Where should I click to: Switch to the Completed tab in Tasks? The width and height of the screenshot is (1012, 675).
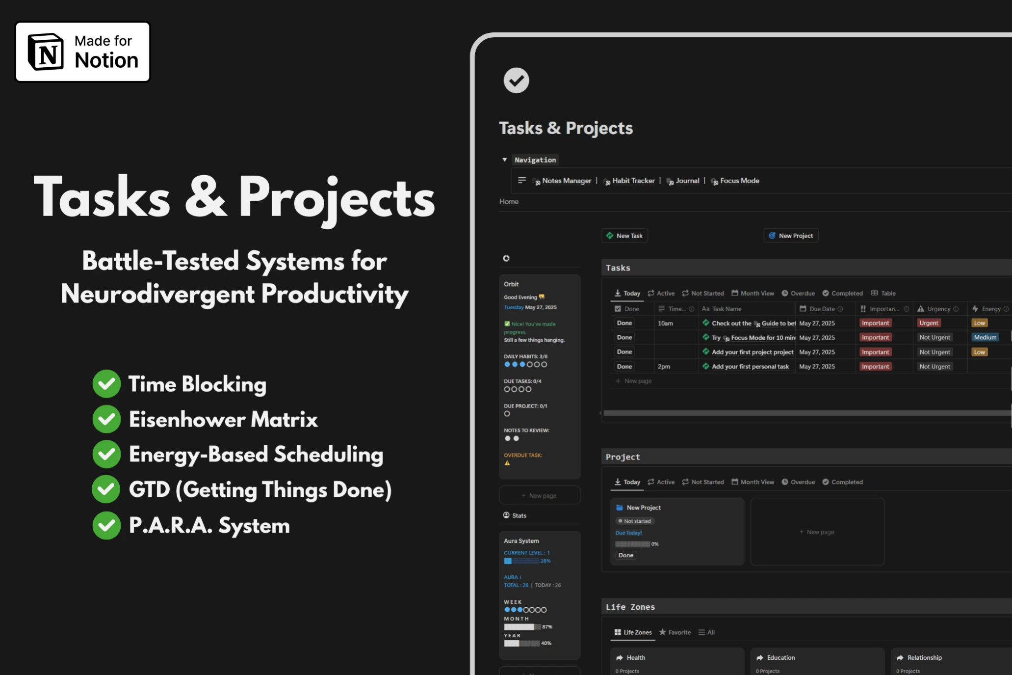pyautogui.click(x=842, y=293)
